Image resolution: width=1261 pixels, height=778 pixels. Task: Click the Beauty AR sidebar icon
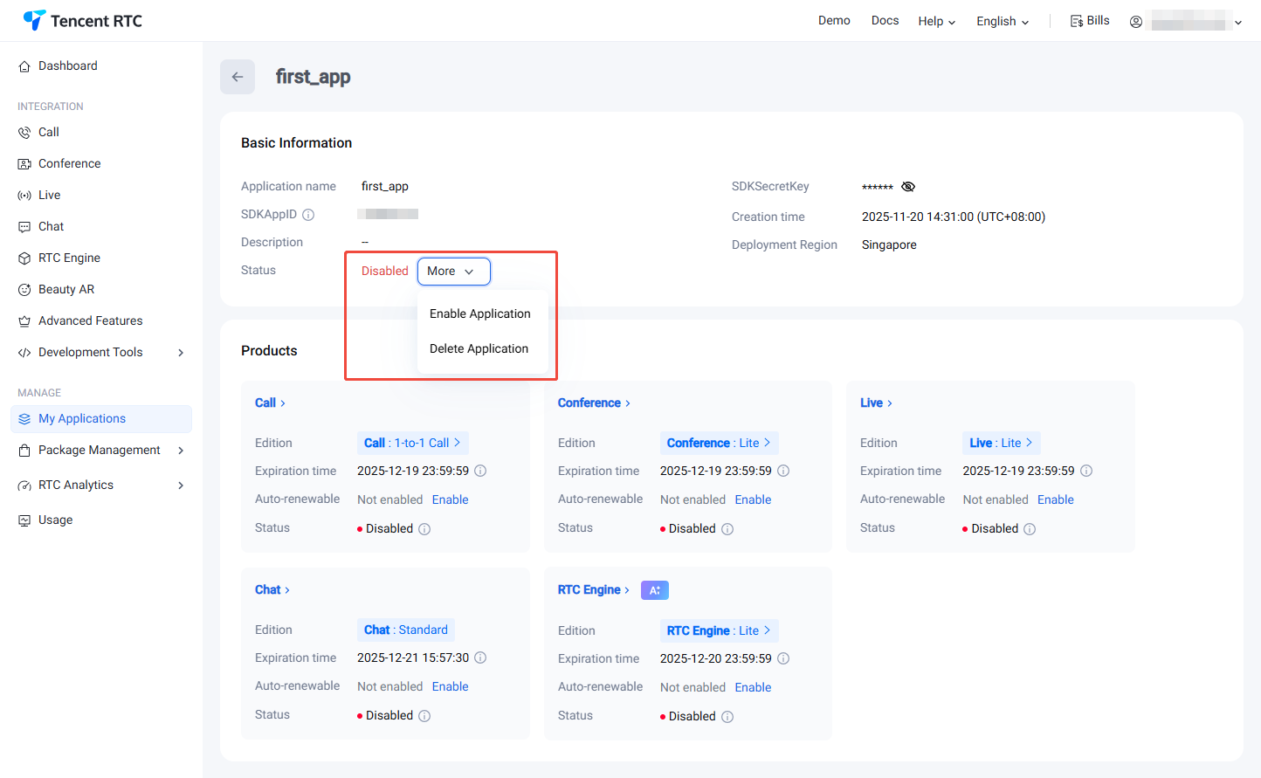[24, 290]
